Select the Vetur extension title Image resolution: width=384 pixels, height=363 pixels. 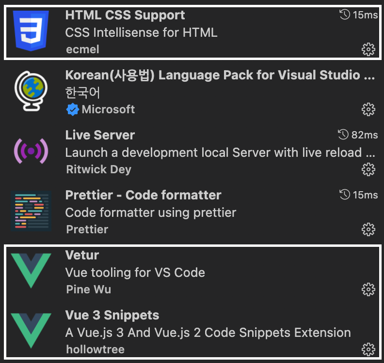coord(82,255)
